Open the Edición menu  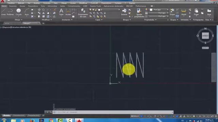(x=21, y=3)
